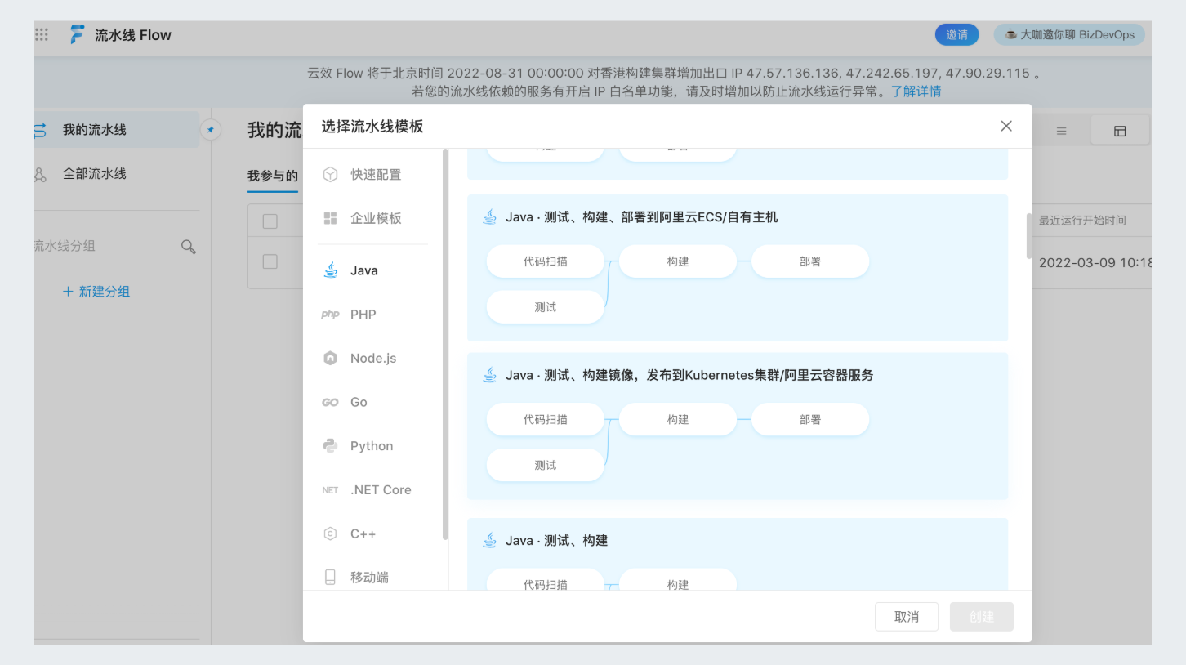Click the Java coffee cup icon in sidebar
The height and width of the screenshot is (665, 1186).
330,270
